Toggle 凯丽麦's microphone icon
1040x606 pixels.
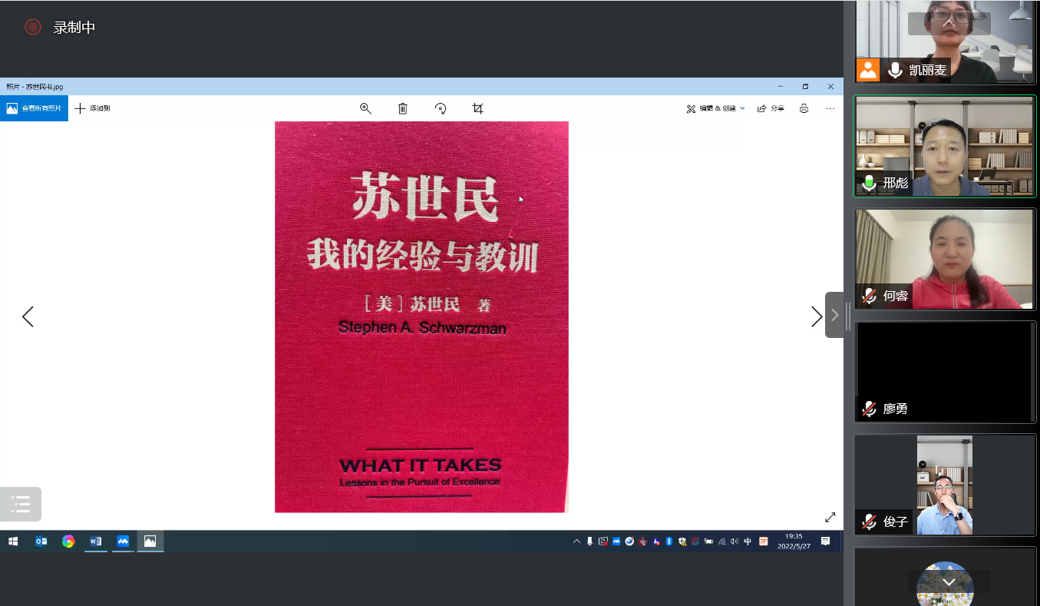894,70
